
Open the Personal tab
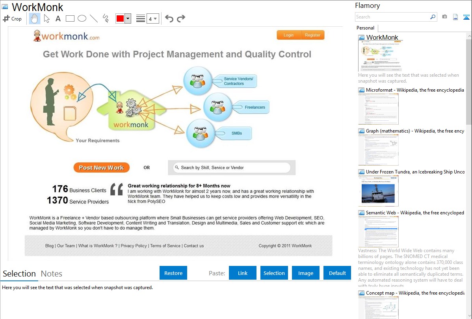366,28
